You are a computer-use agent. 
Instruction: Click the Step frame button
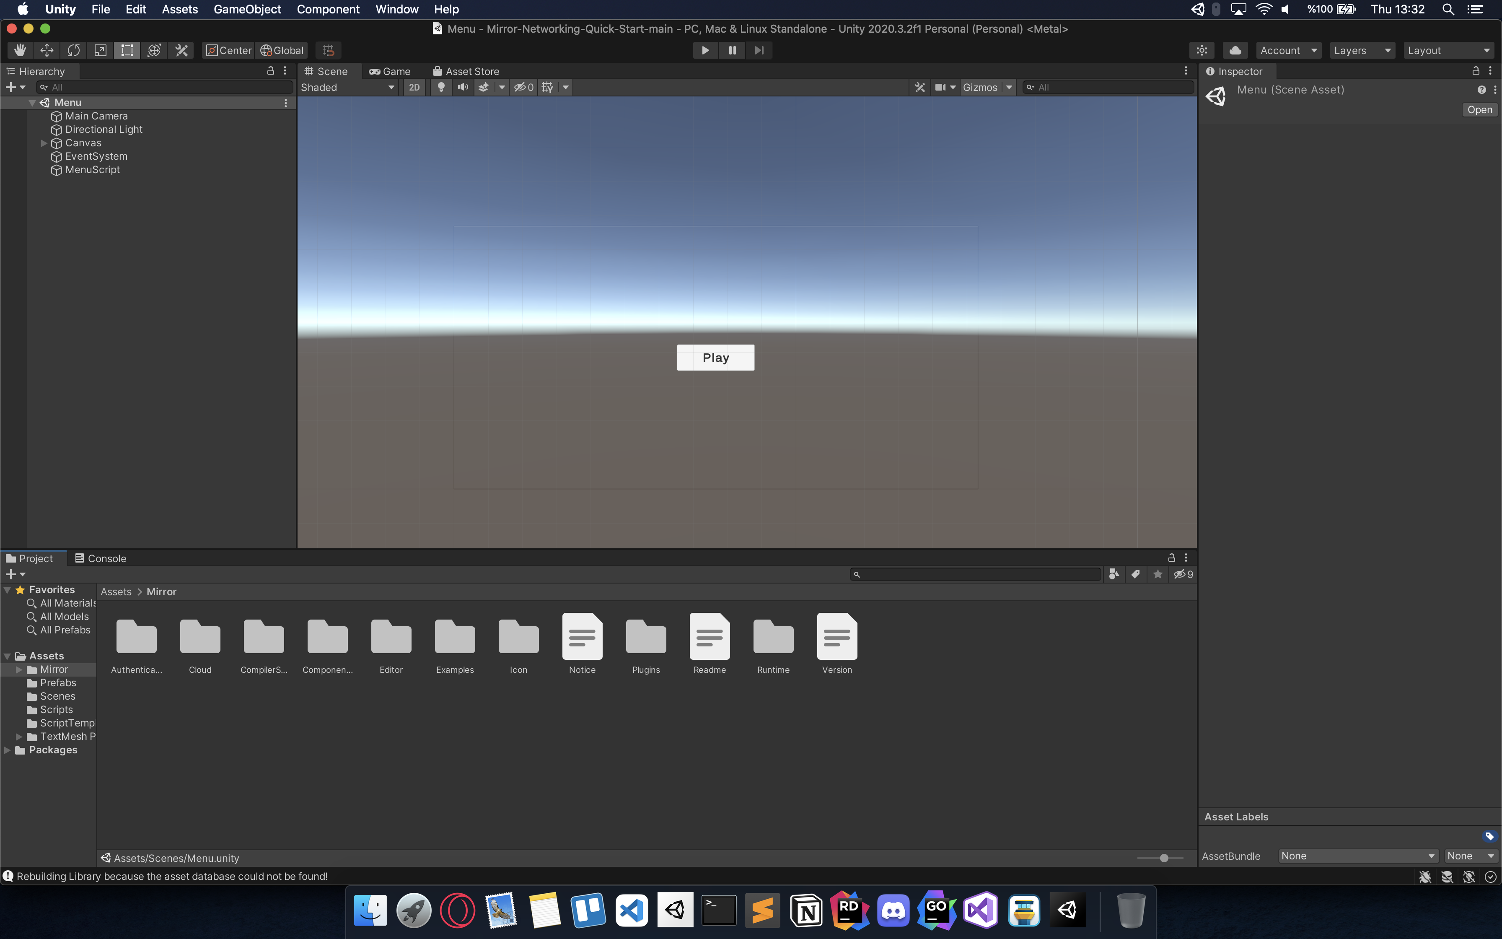(759, 50)
